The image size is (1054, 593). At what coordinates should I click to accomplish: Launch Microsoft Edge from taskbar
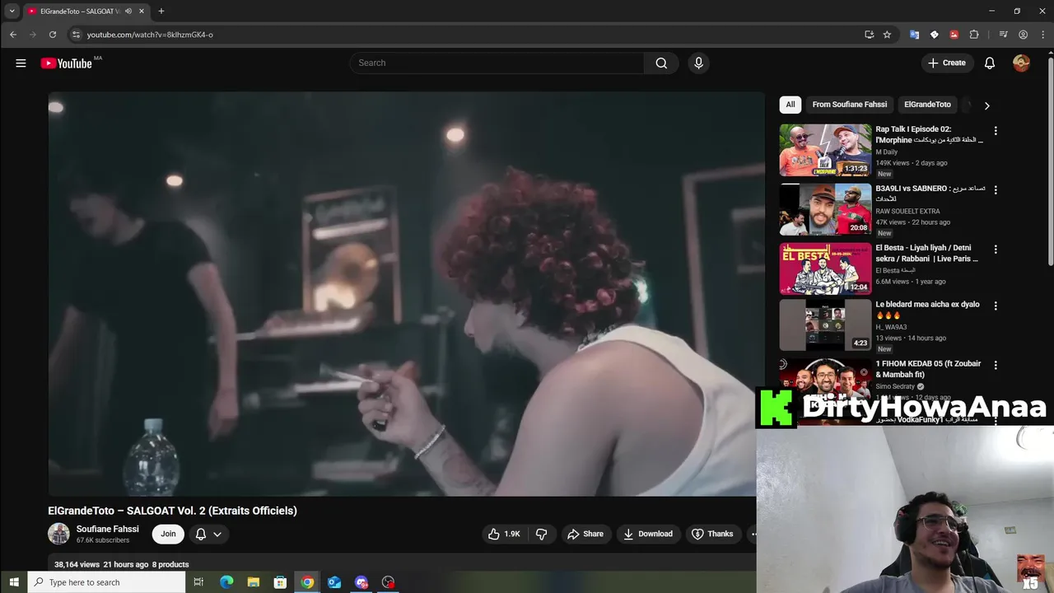pyautogui.click(x=226, y=582)
